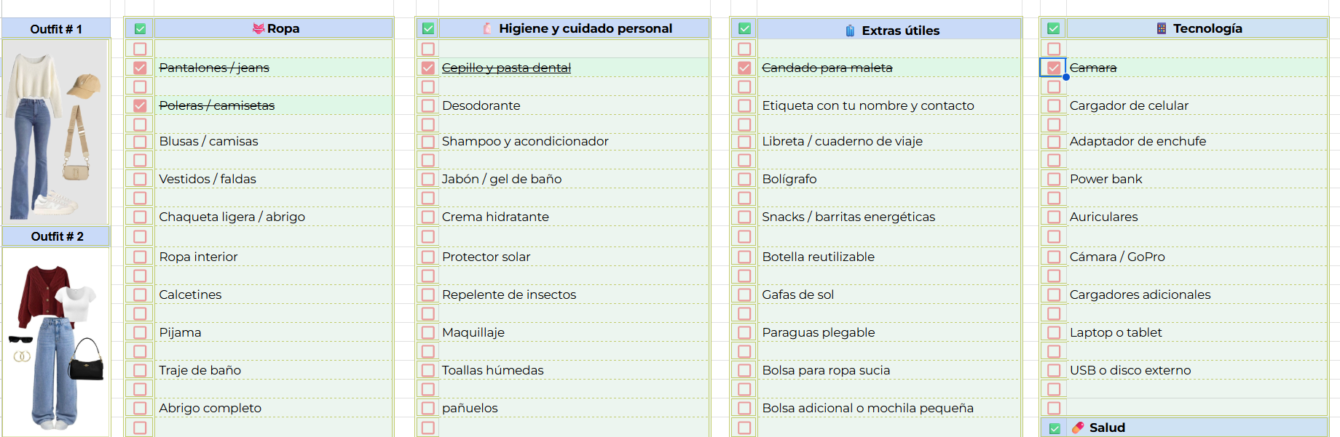The image size is (1340, 437).
Task: Toggle the green checkbox of Ropa header
Action: point(140,29)
